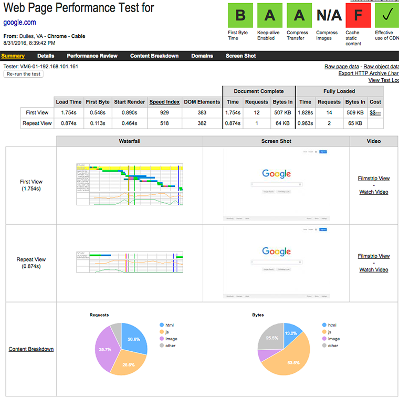
Task: Go to the Content Breakdown tab
Action: click(154, 56)
